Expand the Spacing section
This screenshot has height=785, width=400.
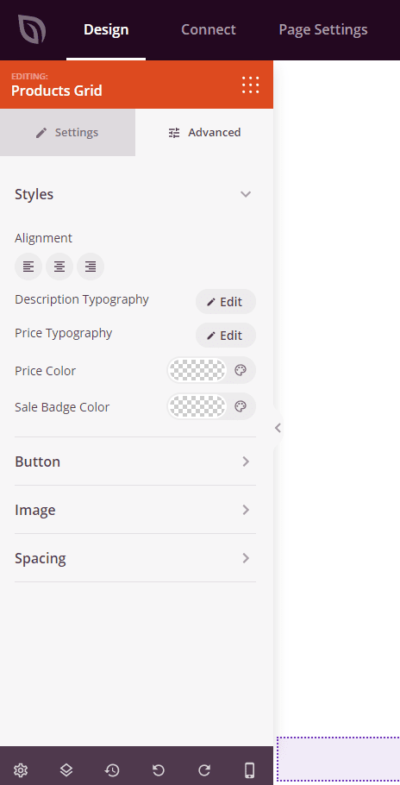[135, 558]
